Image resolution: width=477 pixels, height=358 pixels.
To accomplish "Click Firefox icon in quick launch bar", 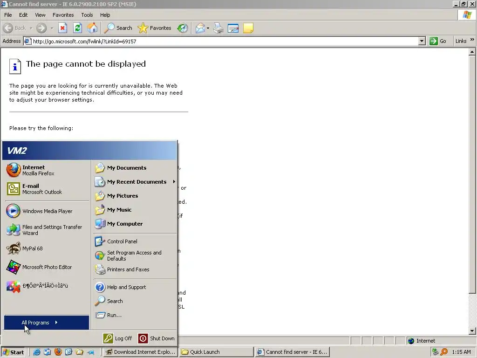I will click(58, 352).
